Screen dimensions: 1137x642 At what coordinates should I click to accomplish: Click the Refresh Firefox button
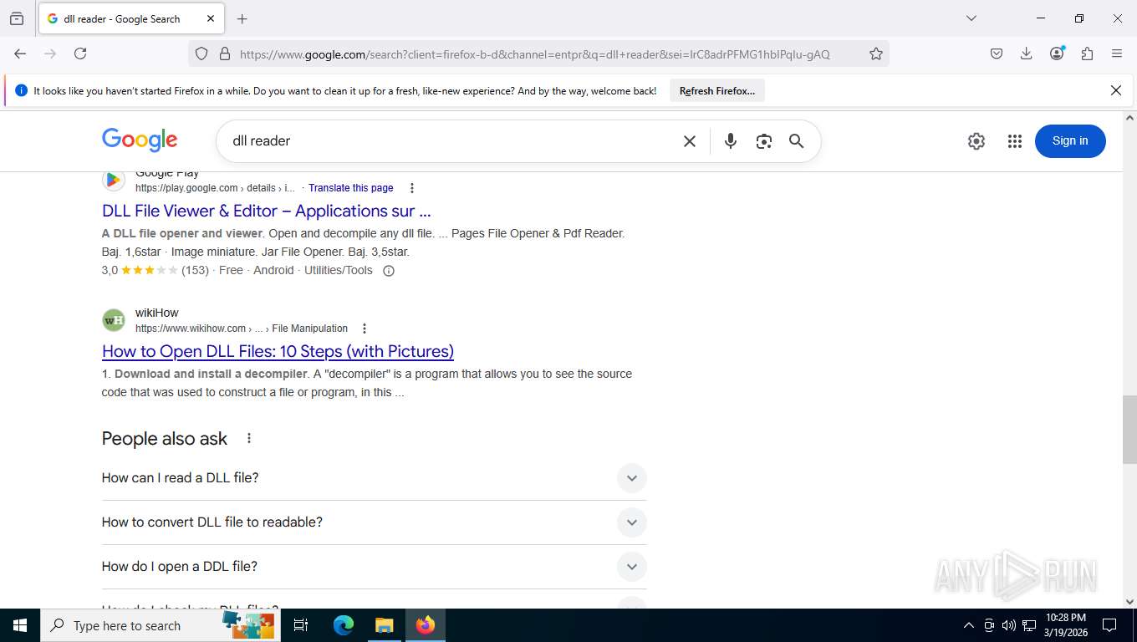(x=717, y=91)
